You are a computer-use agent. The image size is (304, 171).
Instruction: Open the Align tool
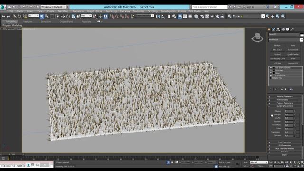(163, 17)
